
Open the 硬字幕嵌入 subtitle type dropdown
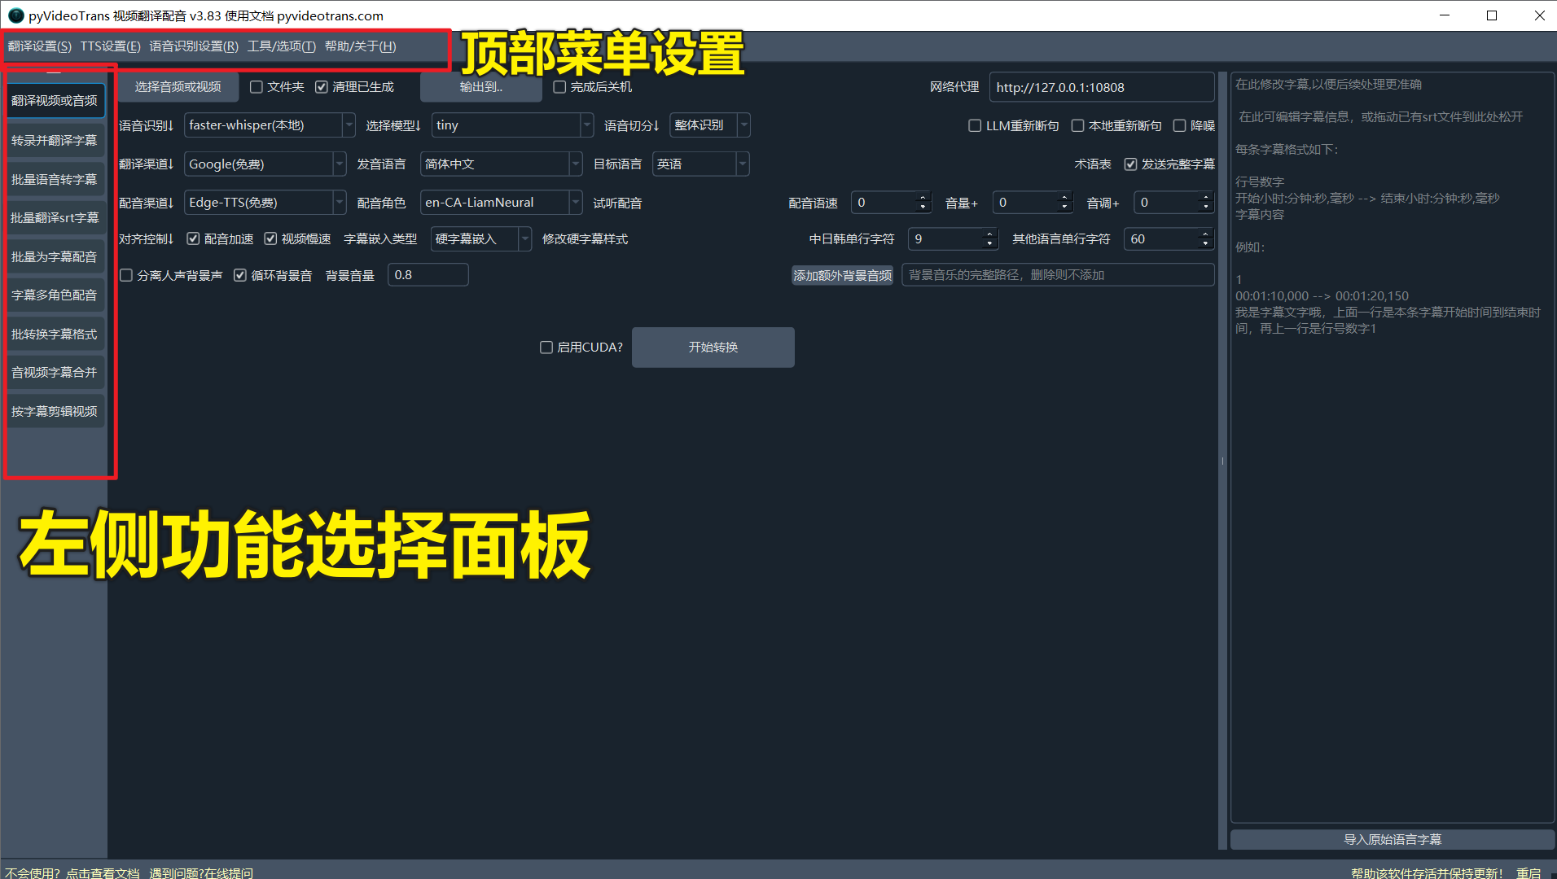(524, 239)
